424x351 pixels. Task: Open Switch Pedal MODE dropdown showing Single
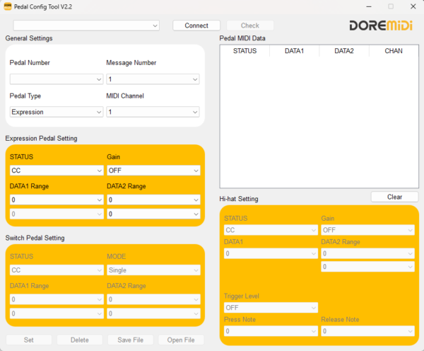pyautogui.click(x=153, y=270)
